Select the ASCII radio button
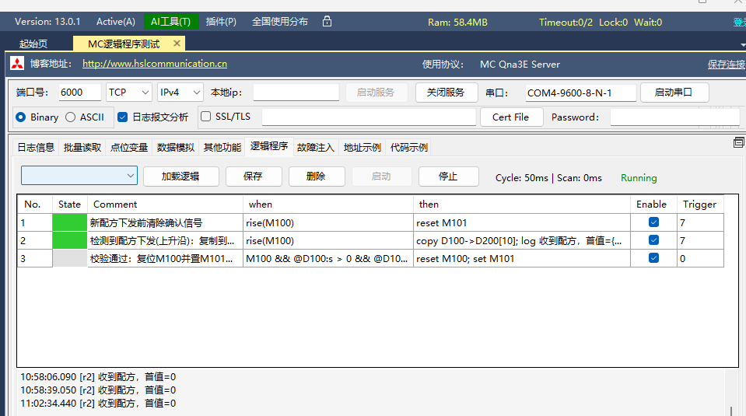 tap(71, 117)
